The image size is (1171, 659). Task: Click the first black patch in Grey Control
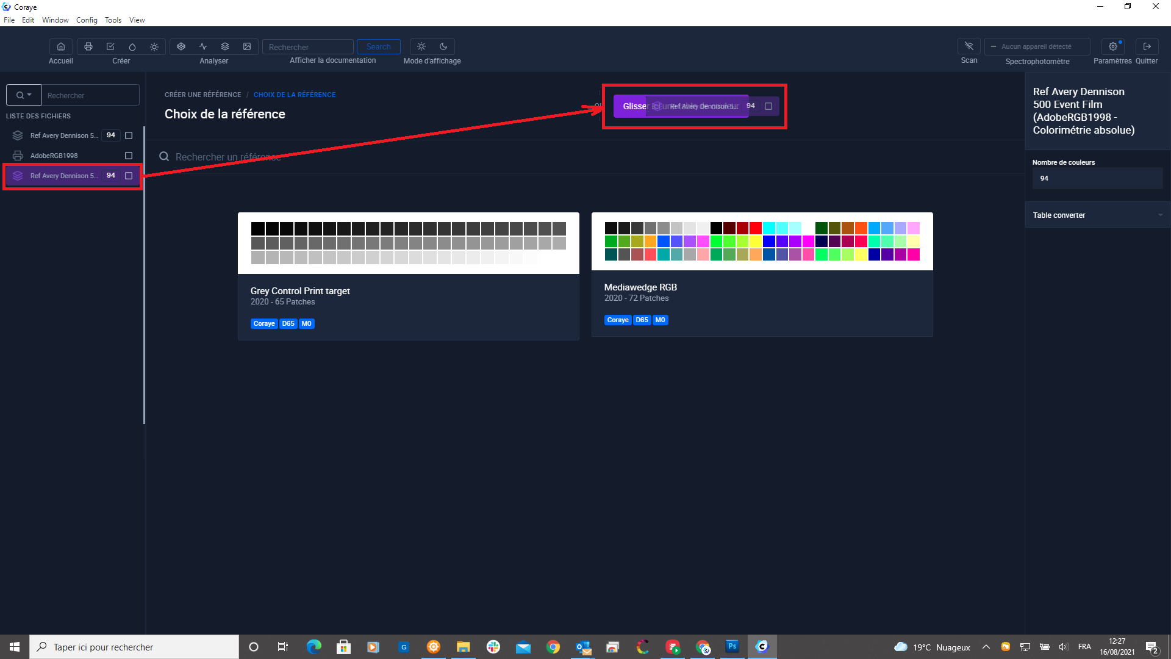(x=258, y=229)
